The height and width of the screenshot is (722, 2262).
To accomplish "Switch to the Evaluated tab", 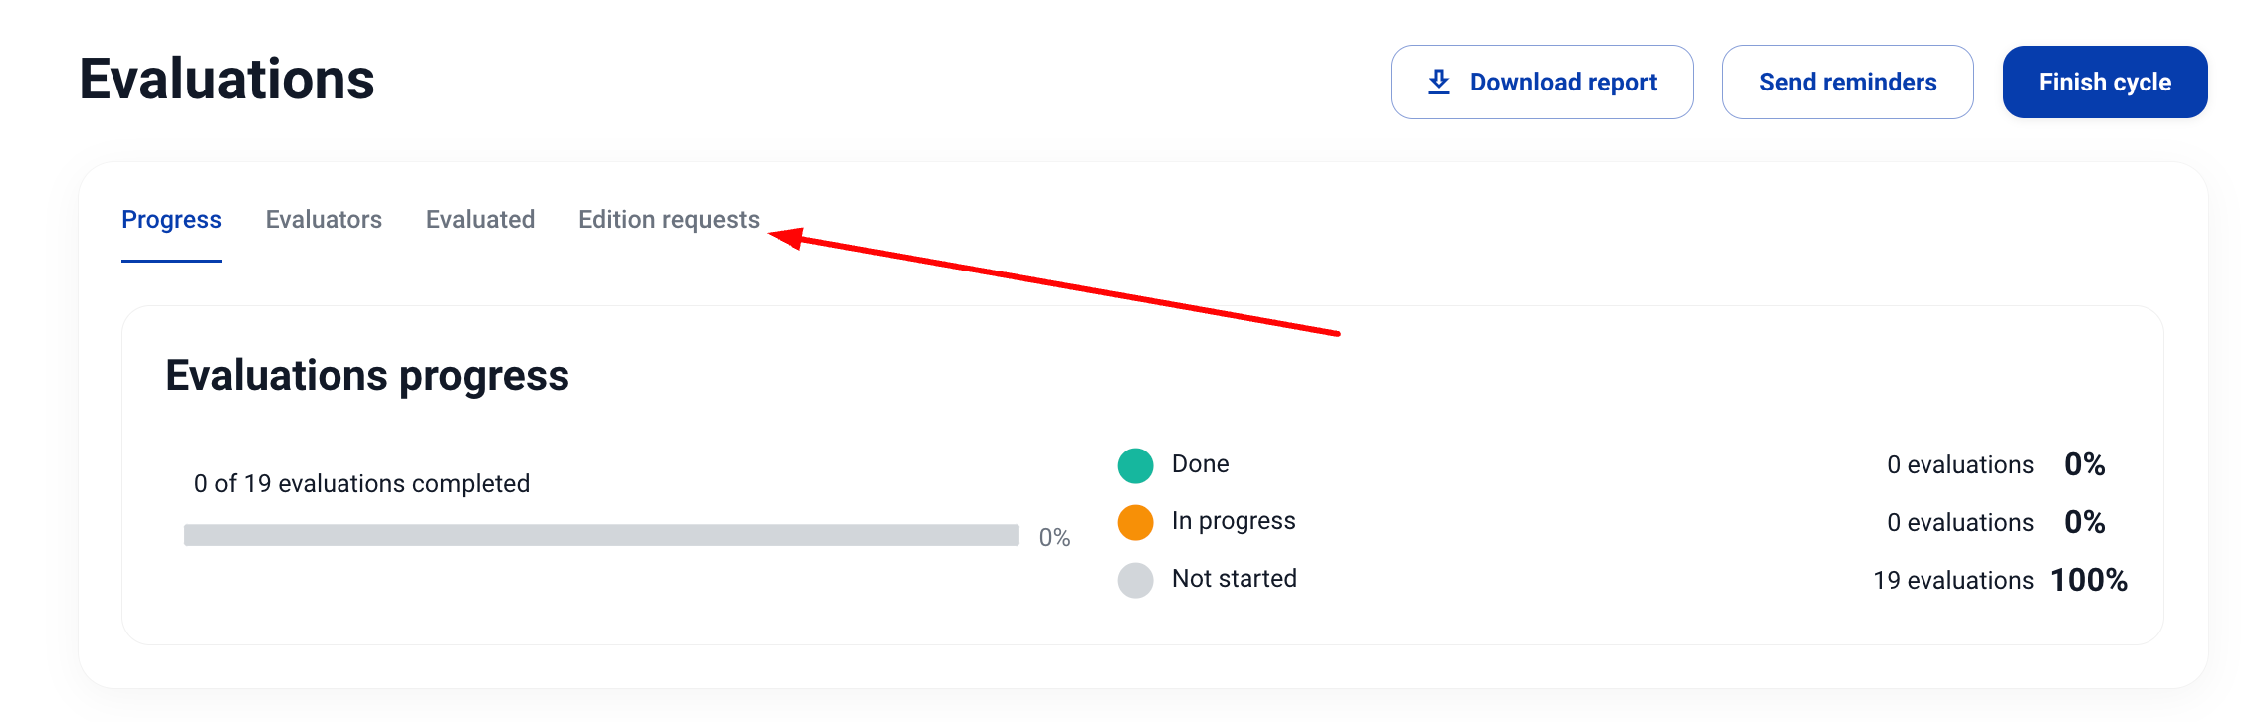I will 480,220.
